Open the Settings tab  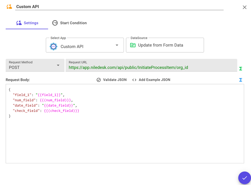click(27, 23)
